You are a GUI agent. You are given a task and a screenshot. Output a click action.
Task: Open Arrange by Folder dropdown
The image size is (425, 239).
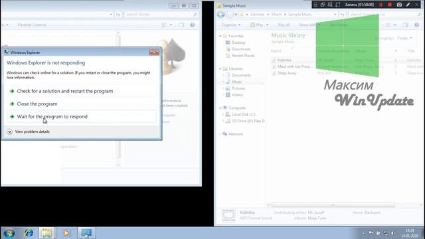[x=404, y=39]
